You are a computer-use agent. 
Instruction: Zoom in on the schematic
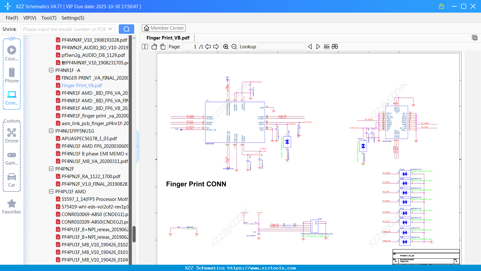click(x=226, y=47)
